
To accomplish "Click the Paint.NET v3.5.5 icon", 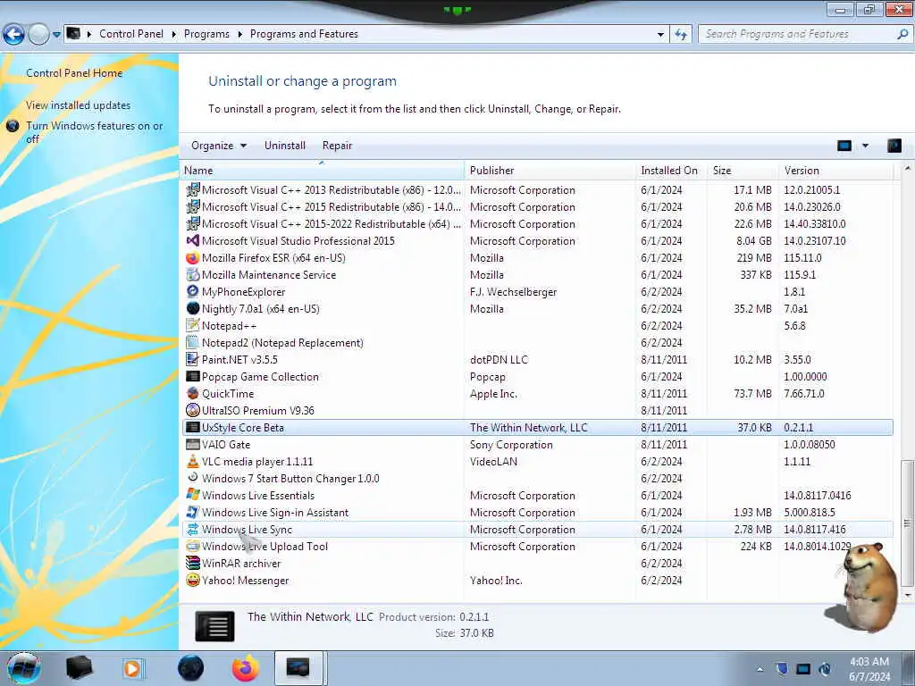I will click(x=193, y=359).
